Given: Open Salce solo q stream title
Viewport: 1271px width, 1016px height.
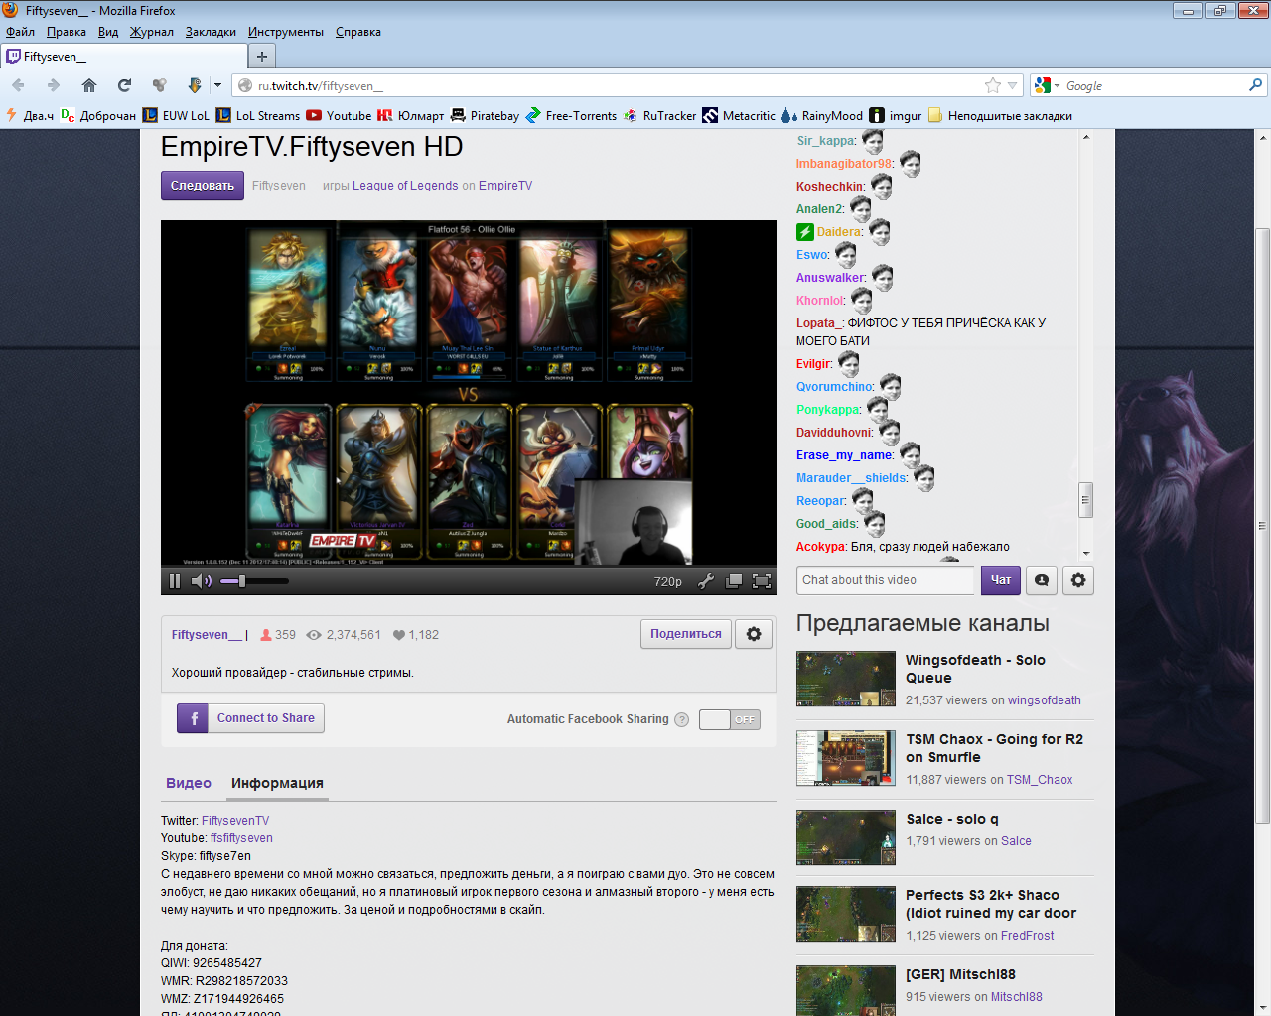Looking at the screenshot, I should click(952, 819).
